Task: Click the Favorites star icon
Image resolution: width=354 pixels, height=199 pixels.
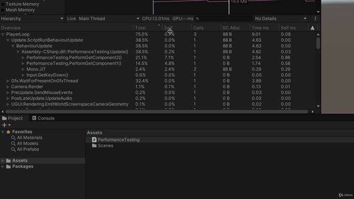Action: point(9,132)
